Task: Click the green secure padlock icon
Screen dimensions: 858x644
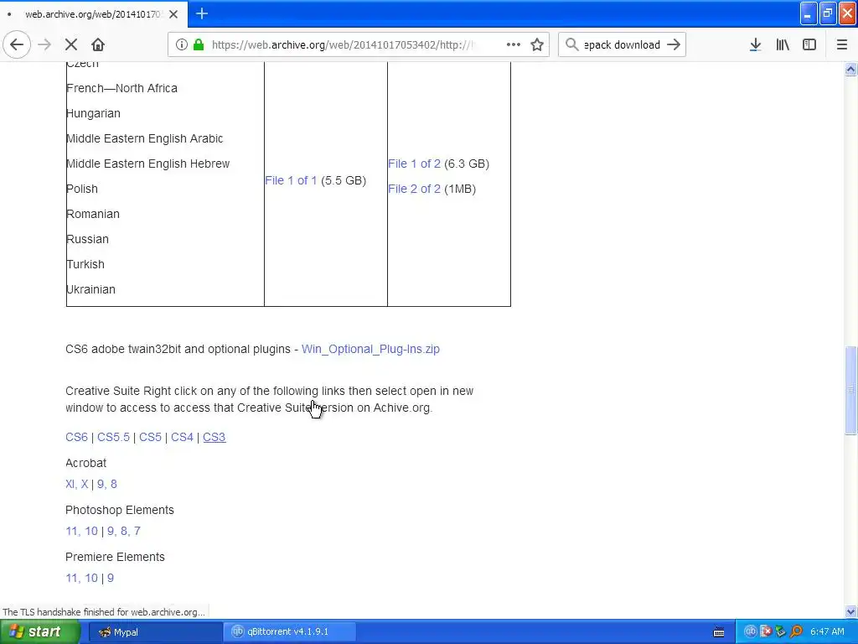Action: click(x=199, y=45)
